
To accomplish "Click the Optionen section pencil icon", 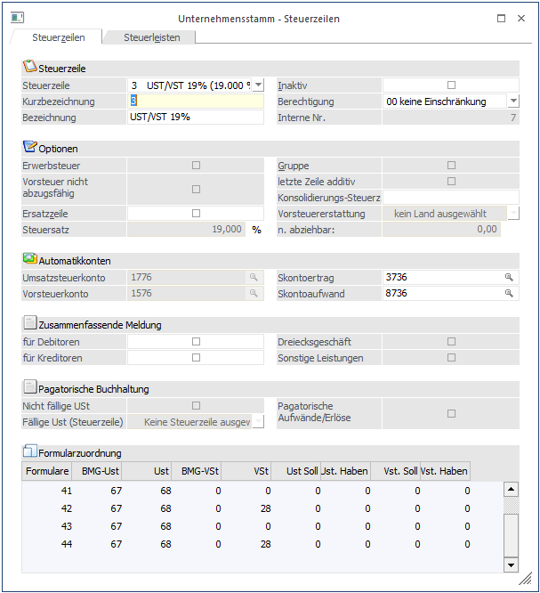I will pyautogui.click(x=29, y=148).
